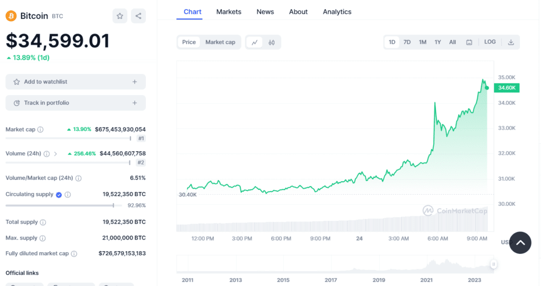
Task: Show Fully diluted market cap info icon
Action: click(x=74, y=254)
